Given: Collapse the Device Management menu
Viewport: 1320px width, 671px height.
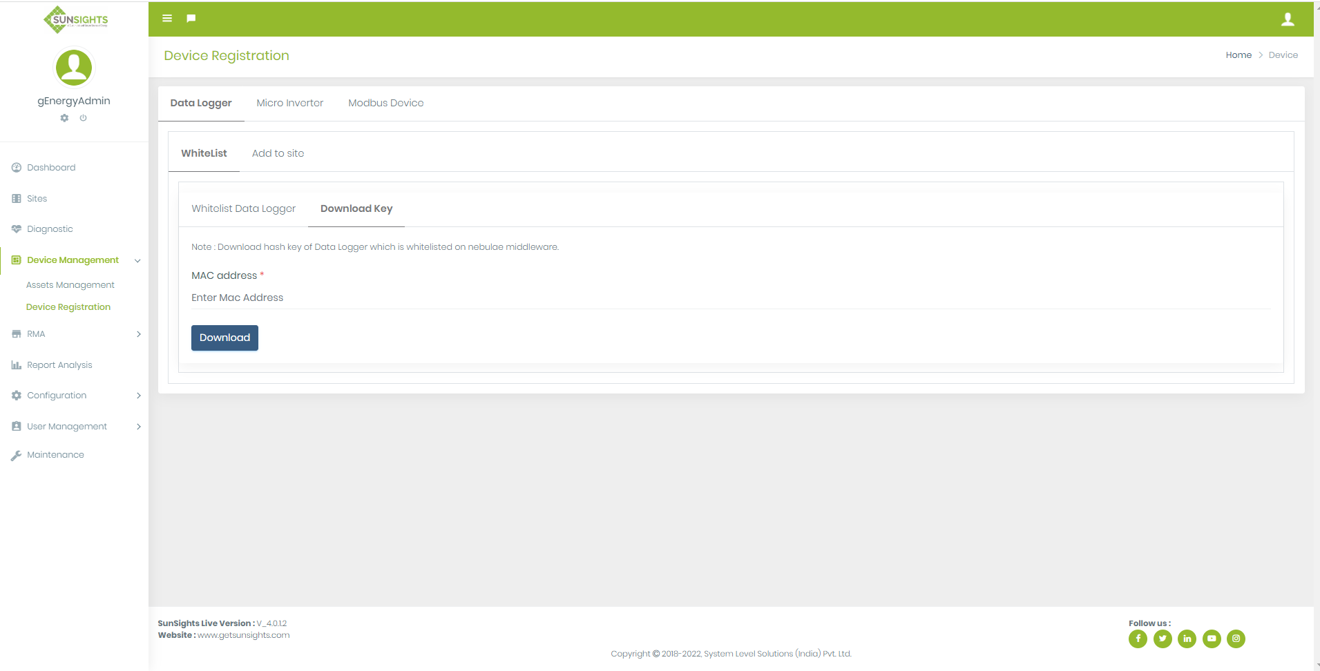Looking at the screenshot, I should point(71,260).
